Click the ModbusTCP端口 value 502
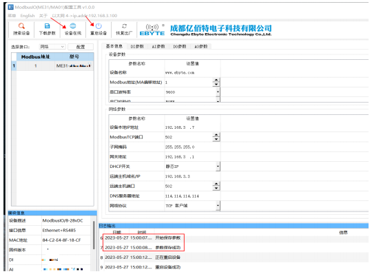 point(169,137)
